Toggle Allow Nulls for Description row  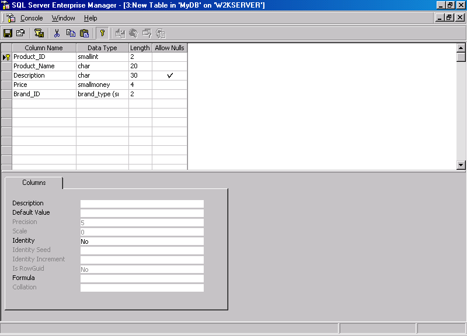170,75
